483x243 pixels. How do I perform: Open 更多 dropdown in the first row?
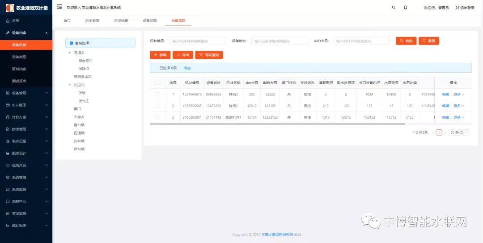pyautogui.click(x=458, y=94)
